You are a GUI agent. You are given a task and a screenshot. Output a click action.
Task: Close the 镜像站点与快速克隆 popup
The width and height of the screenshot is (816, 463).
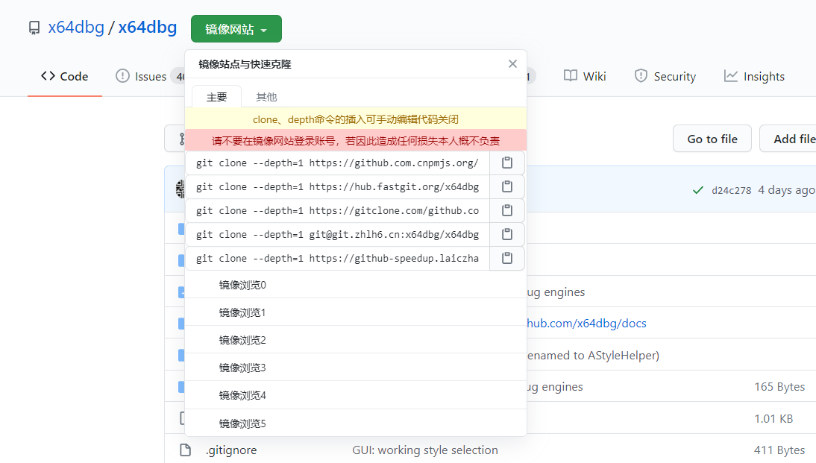[512, 63]
